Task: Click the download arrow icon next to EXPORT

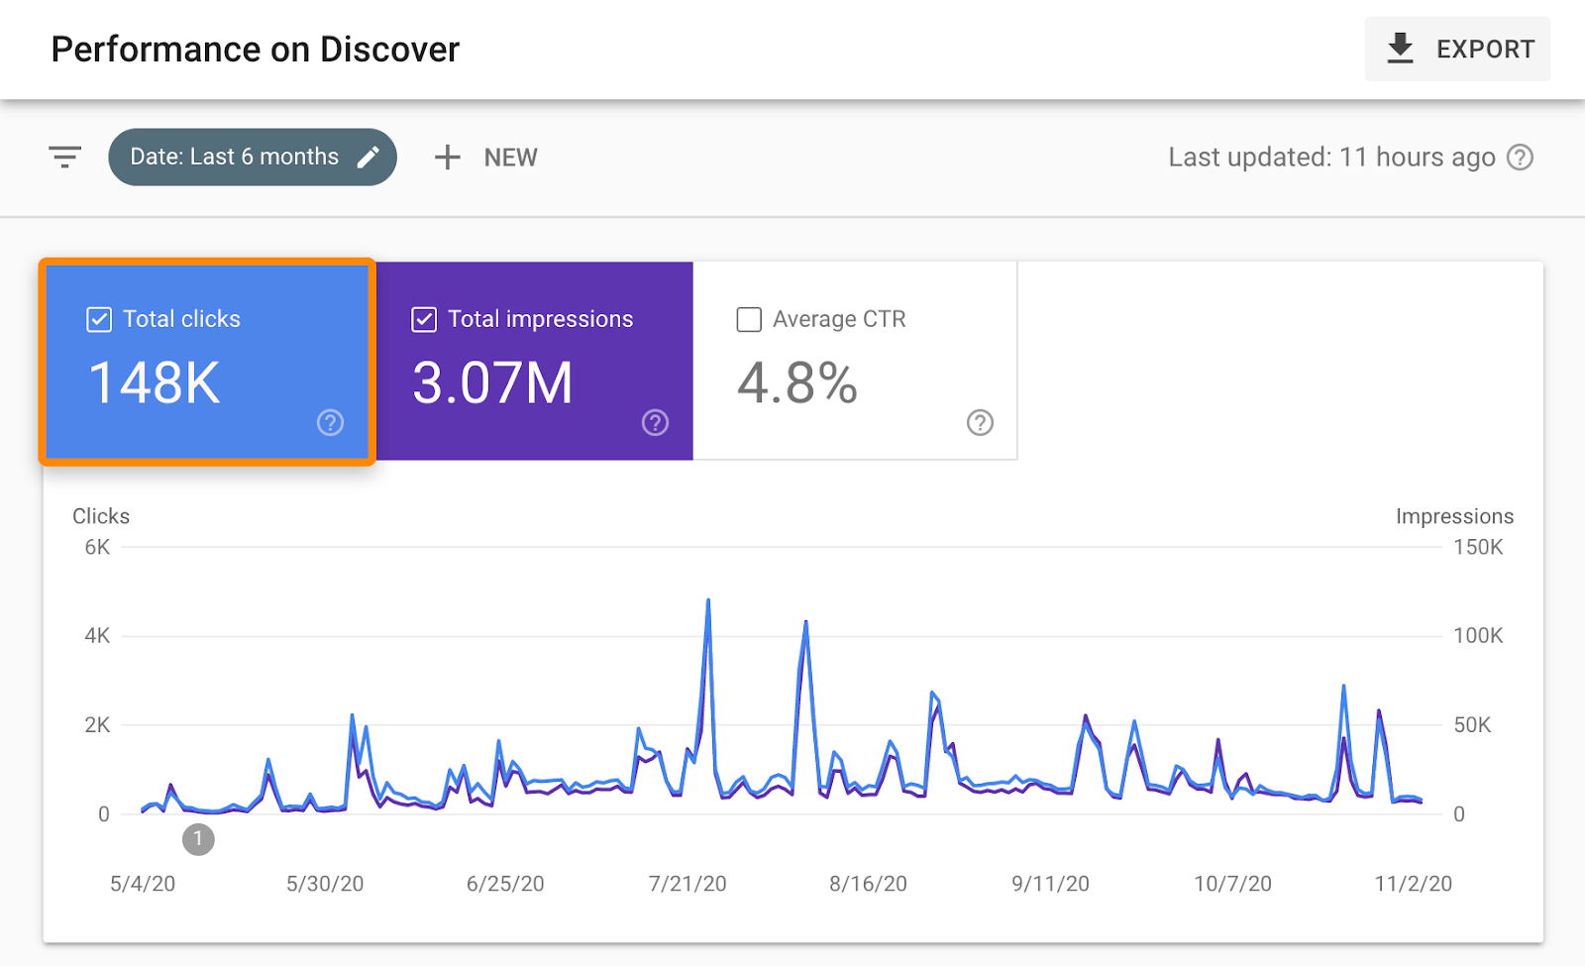Action: point(1400,49)
